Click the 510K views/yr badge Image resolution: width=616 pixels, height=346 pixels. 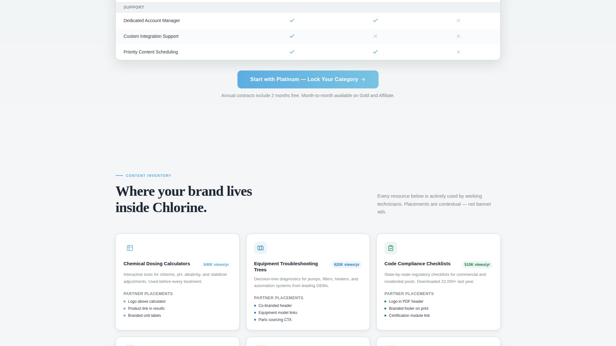pyautogui.click(x=477, y=265)
